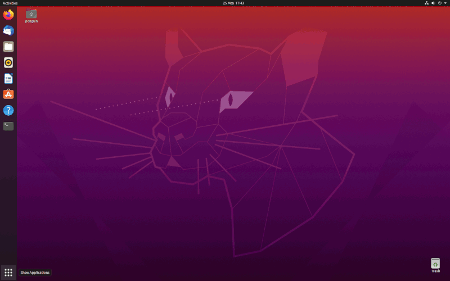Open the Help question mark icon
This screenshot has width=450, height=281.
point(8,110)
